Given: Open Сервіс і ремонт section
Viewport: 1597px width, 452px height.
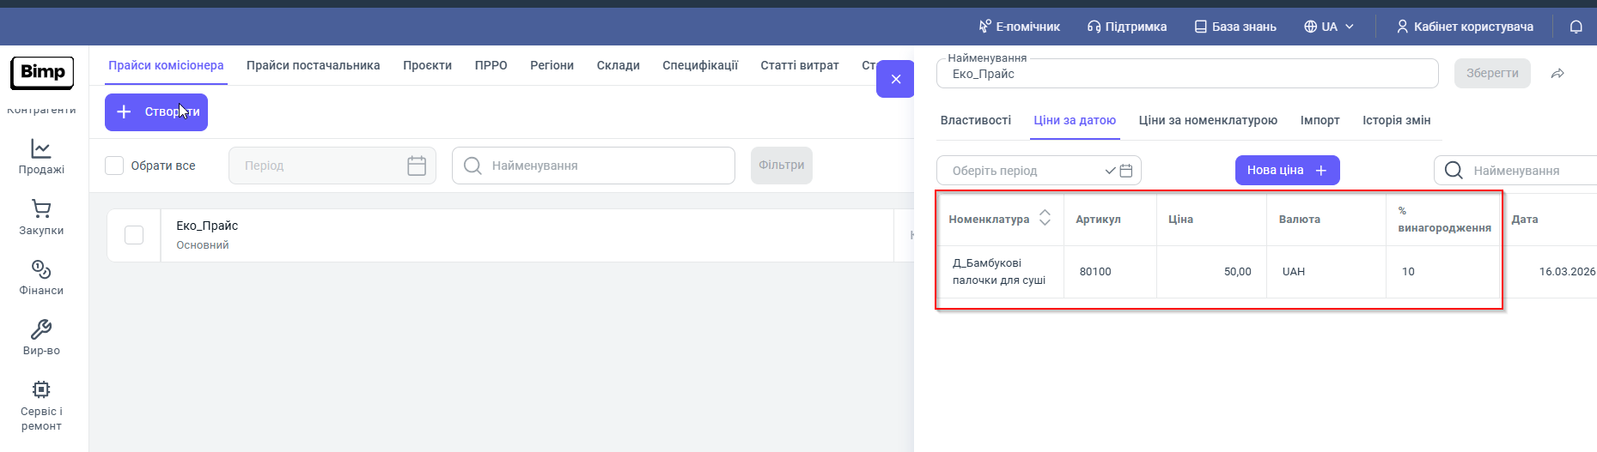Looking at the screenshot, I should [x=41, y=405].
